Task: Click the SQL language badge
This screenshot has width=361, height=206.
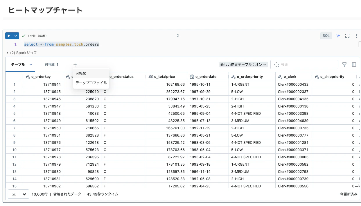Action: tap(326, 36)
